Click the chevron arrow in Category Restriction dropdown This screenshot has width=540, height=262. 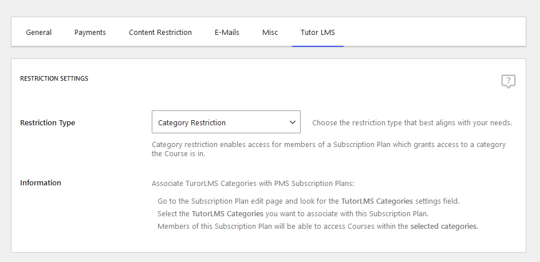coord(293,122)
